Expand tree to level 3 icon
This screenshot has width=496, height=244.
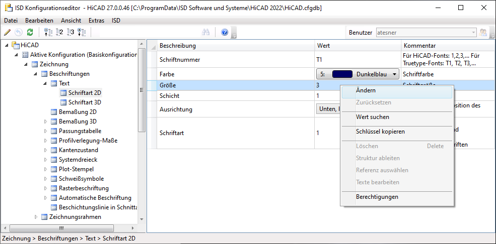click(x=70, y=32)
